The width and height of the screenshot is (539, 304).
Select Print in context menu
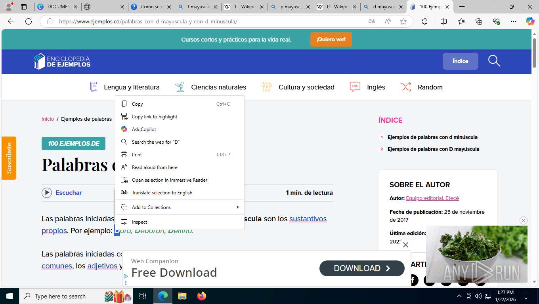pos(180,155)
